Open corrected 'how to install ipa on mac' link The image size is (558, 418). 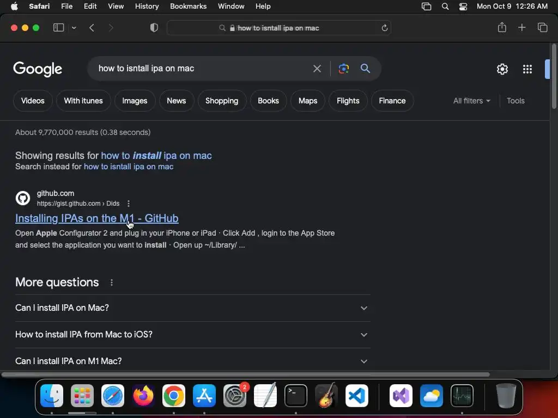point(156,156)
